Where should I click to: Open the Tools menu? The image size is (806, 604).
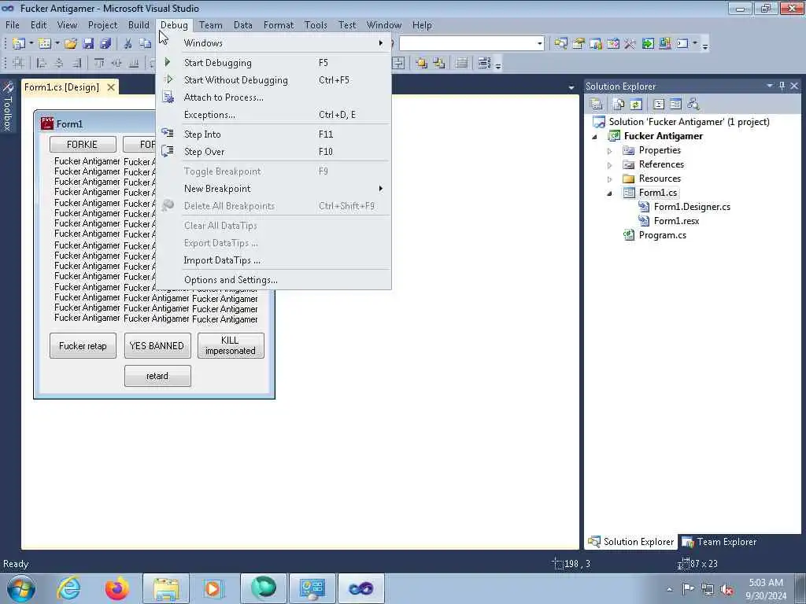coord(316,25)
